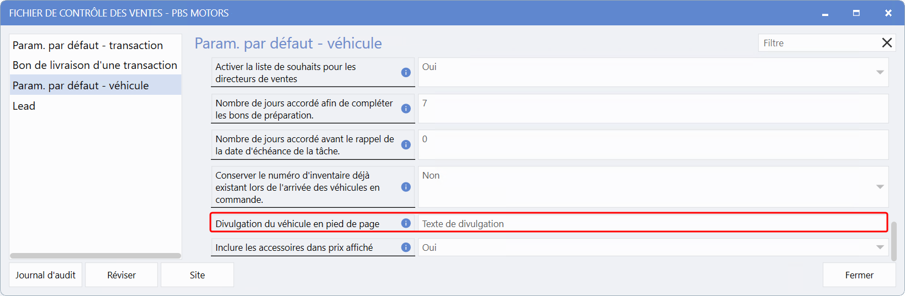The height and width of the screenshot is (296, 905).
Task: Clear the Filtre search box with X
Action: tap(887, 43)
